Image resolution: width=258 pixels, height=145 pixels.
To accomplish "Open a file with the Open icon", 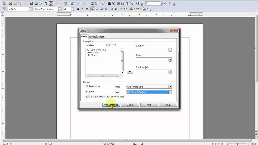I will point(11,3).
